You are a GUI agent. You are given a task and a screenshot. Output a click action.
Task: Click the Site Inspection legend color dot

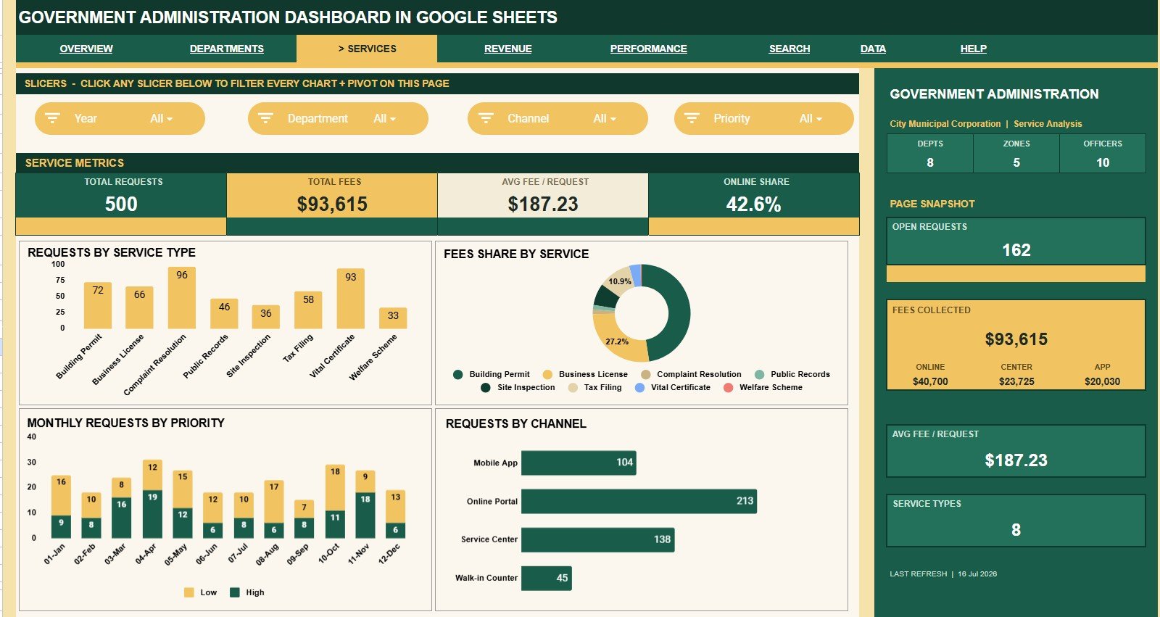[486, 388]
